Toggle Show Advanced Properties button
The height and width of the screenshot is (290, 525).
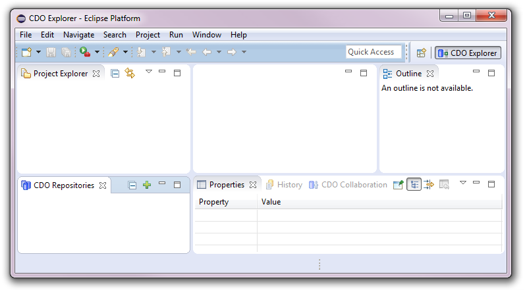429,185
